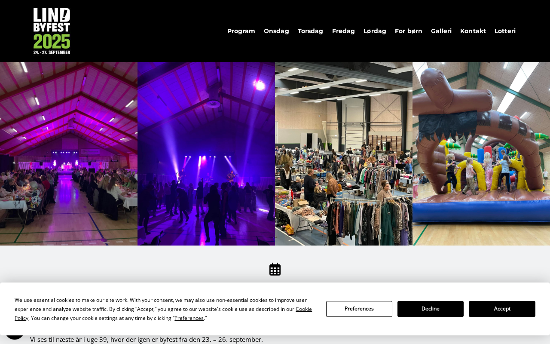View the flea market clothing racks photo
This screenshot has height=344, width=550.
[x=344, y=154]
